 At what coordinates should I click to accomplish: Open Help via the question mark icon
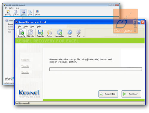pyautogui.click(x=69, y=33)
